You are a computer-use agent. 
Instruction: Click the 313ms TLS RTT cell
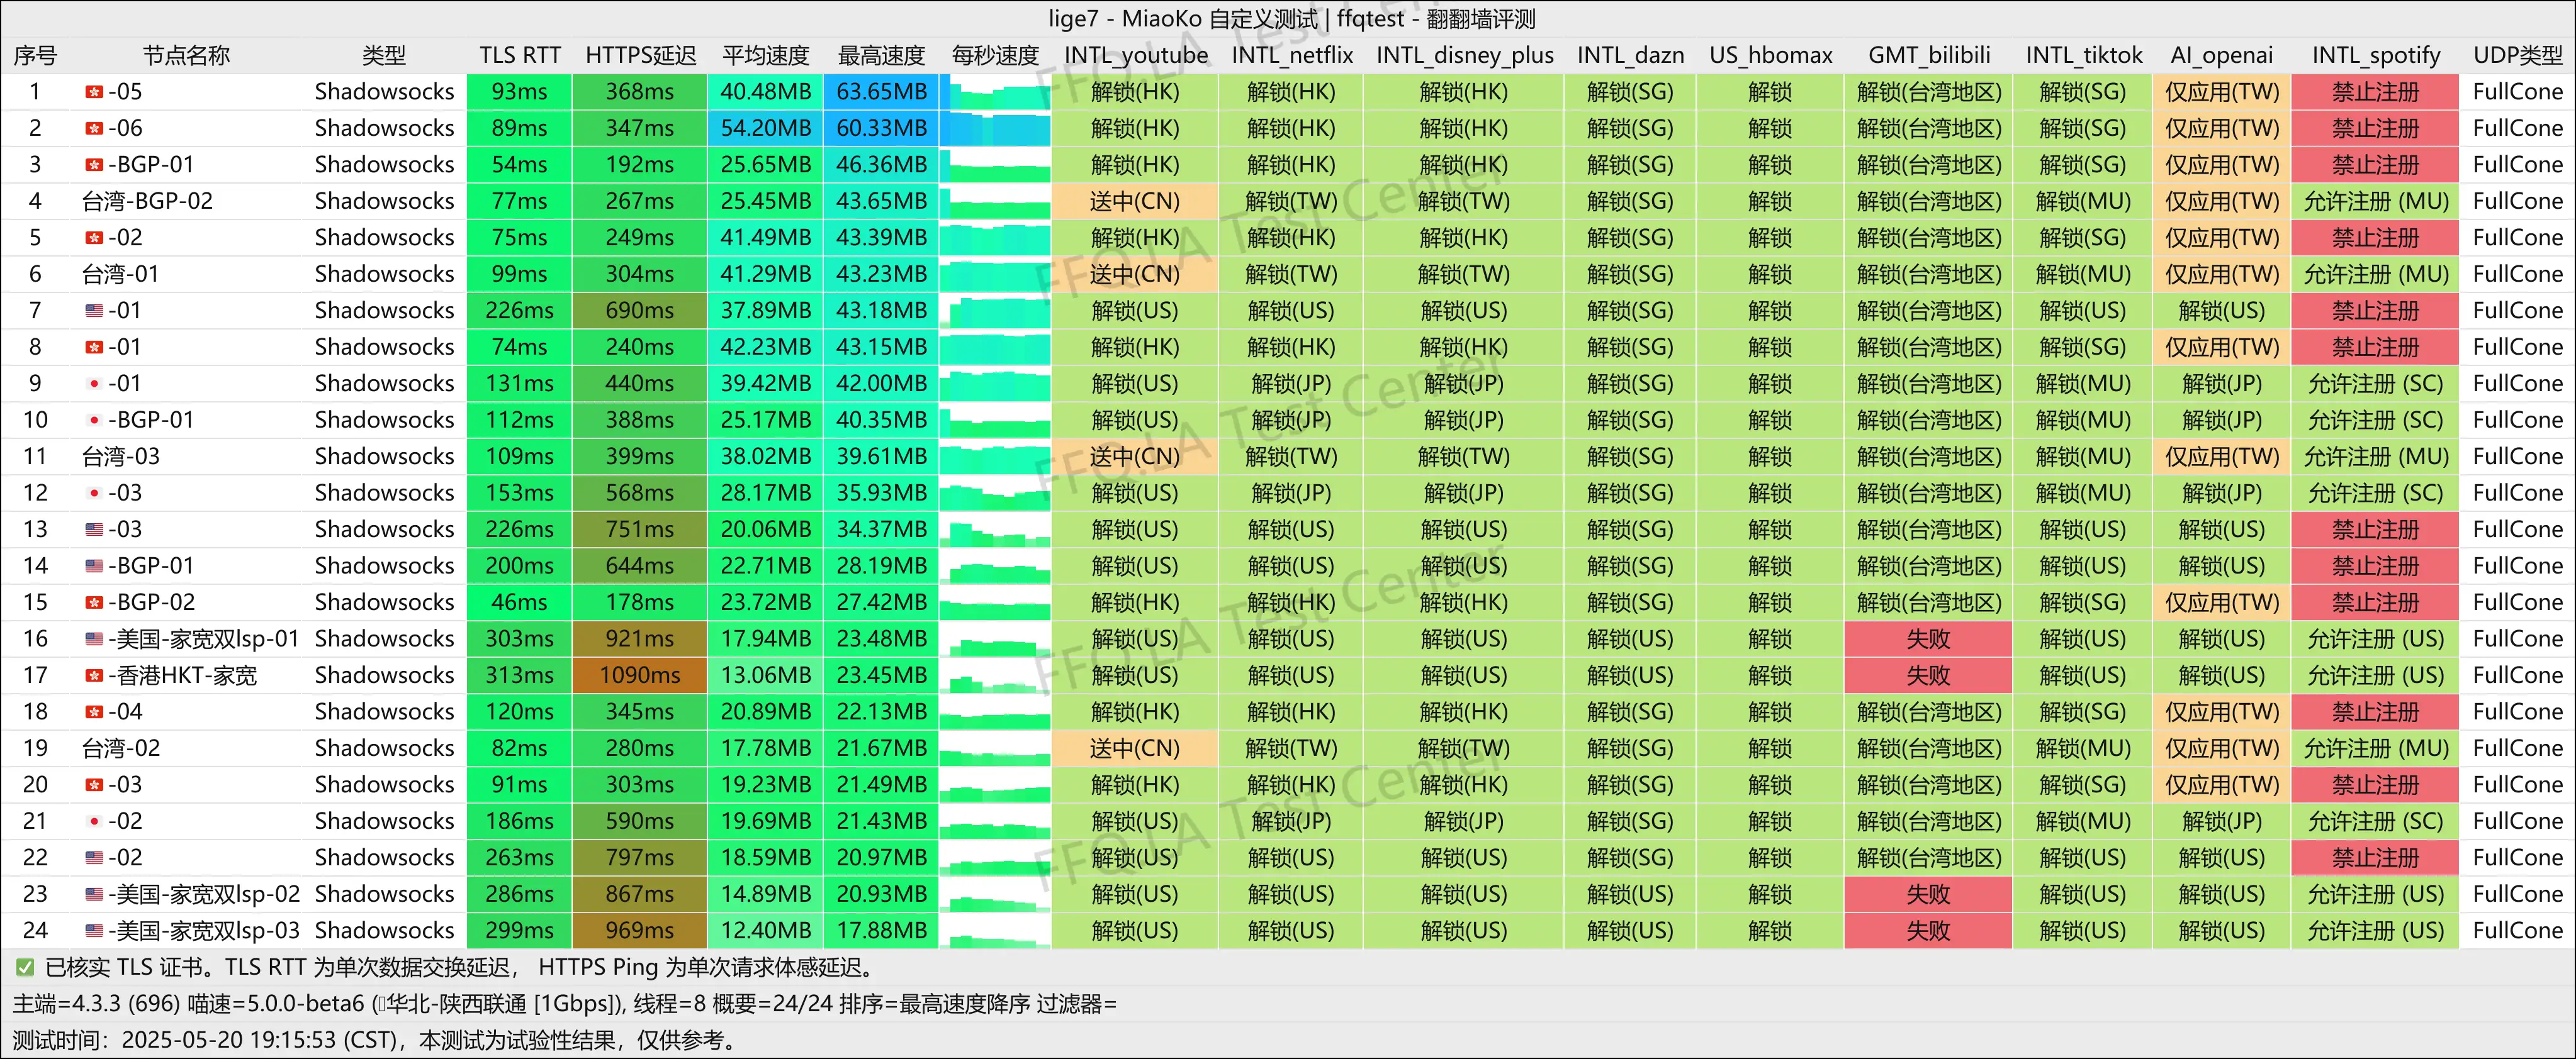(x=520, y=675)
